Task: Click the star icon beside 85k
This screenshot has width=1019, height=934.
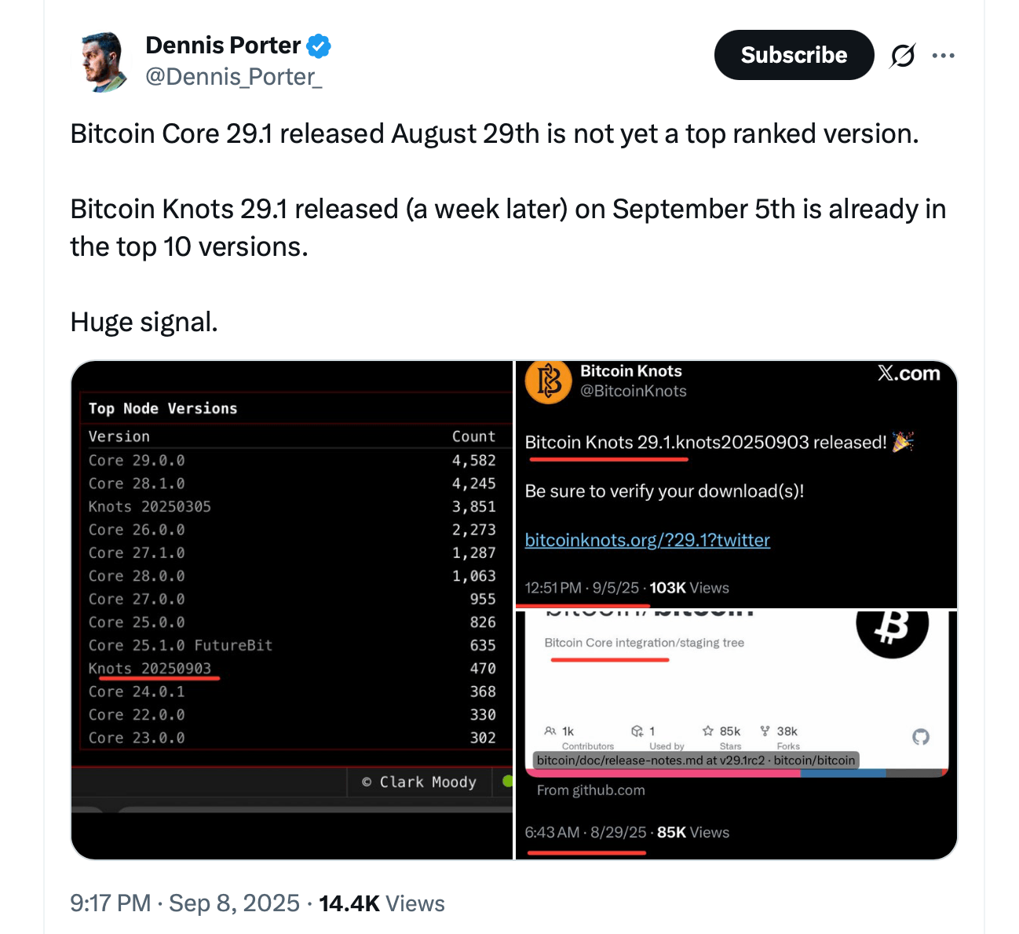Action: coord(708,731)
